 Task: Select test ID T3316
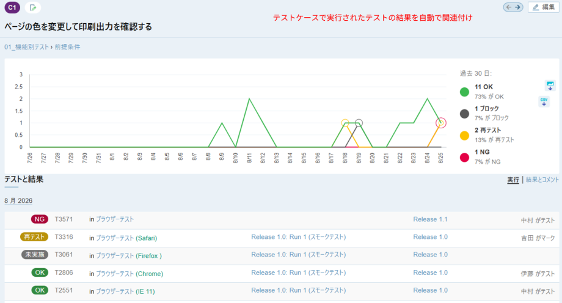(64, 237)
